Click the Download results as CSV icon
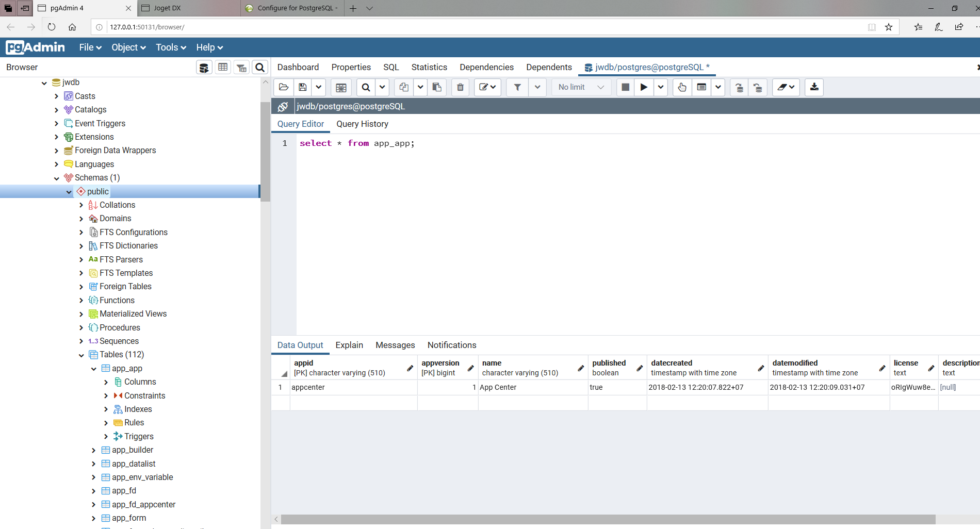This screenshot has height=529, width=980. pos(814,87)
